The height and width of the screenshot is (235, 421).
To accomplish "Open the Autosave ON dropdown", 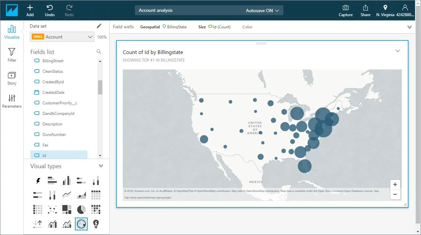I will (x=262, y=10).
